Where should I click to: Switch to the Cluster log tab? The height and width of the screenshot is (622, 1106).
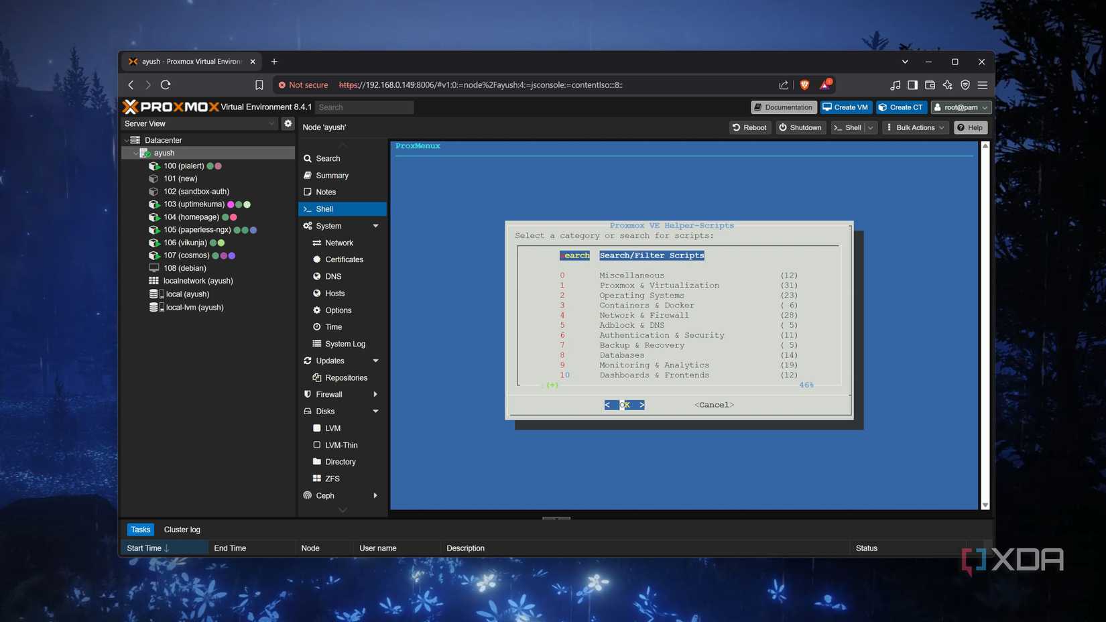(x=182, y=530)
